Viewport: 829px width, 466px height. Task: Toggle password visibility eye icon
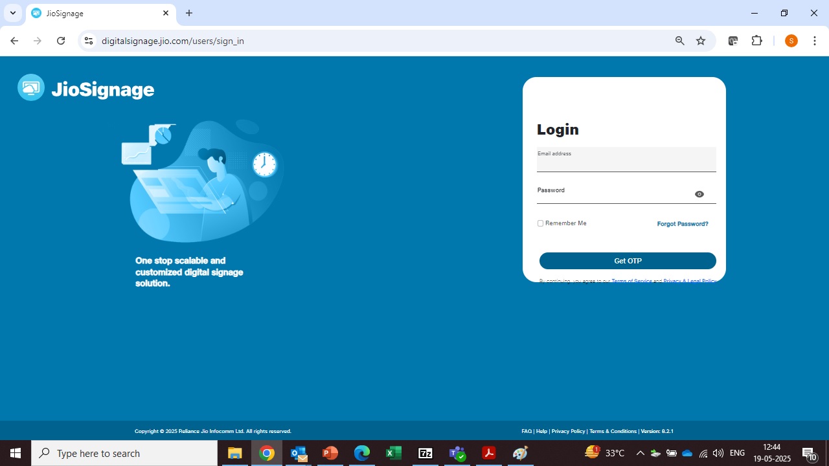[699, 194]
